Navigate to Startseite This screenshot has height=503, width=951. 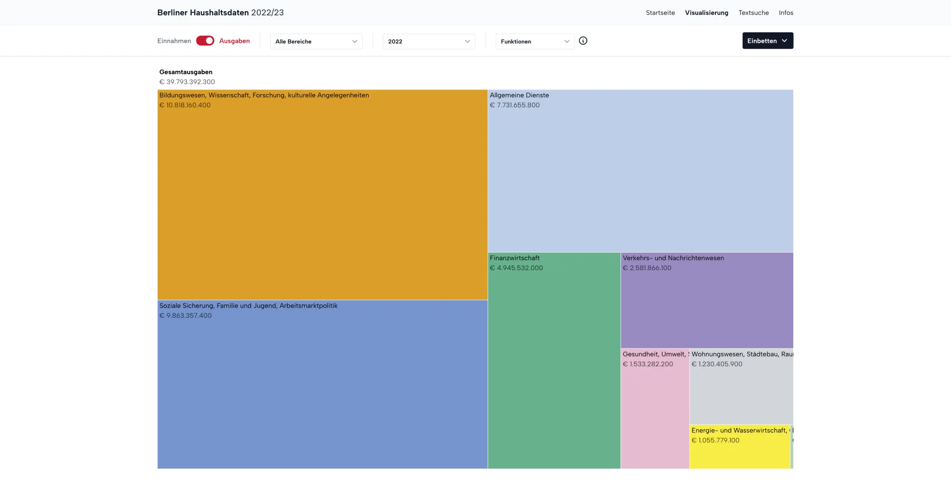[660, 12]
